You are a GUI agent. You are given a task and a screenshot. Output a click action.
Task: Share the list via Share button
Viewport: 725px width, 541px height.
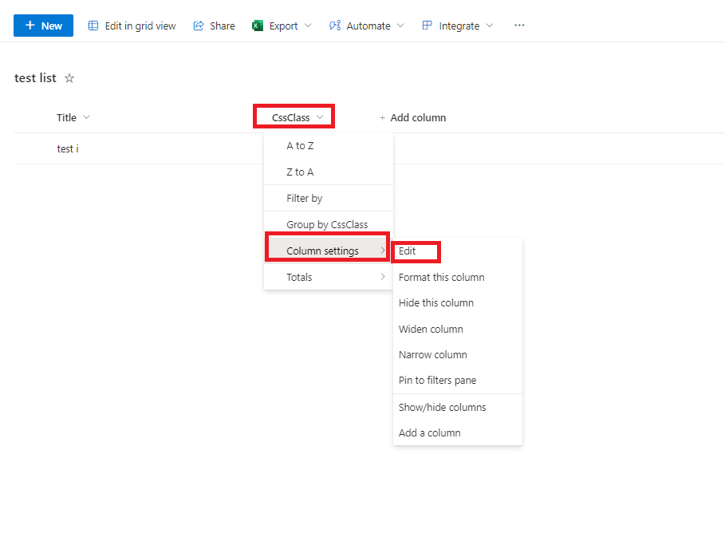[214, 26]
